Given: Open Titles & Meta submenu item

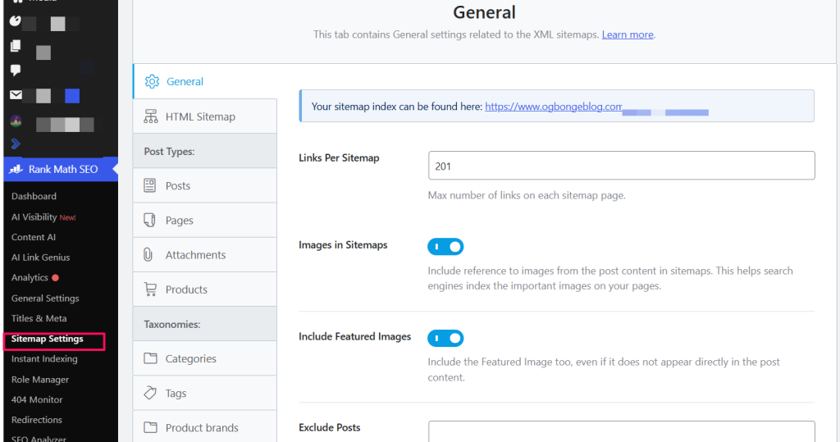Looking at the screenshot, I should (x=39, y=318).
